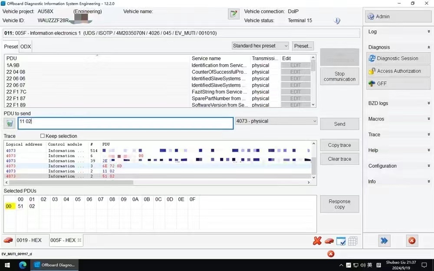
Task: Open the Standard hex preset dropdown
Action: pos(260,46)
